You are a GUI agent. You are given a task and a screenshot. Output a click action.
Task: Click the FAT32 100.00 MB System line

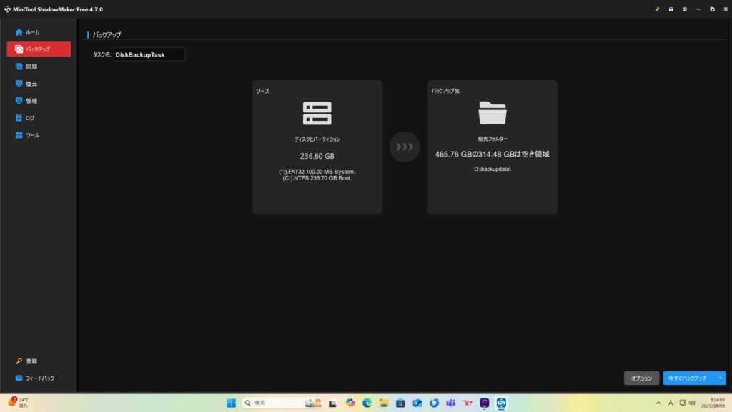coord(317,172)
